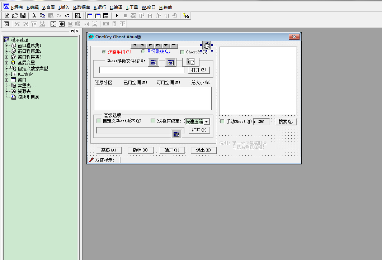Click the Cut scissors icon
Screen dimensions: 382x260
[34, 16]
